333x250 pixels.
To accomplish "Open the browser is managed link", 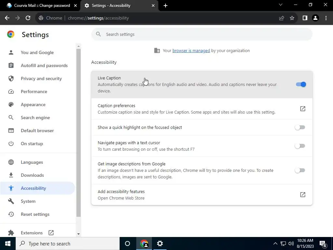I will 191,50.
